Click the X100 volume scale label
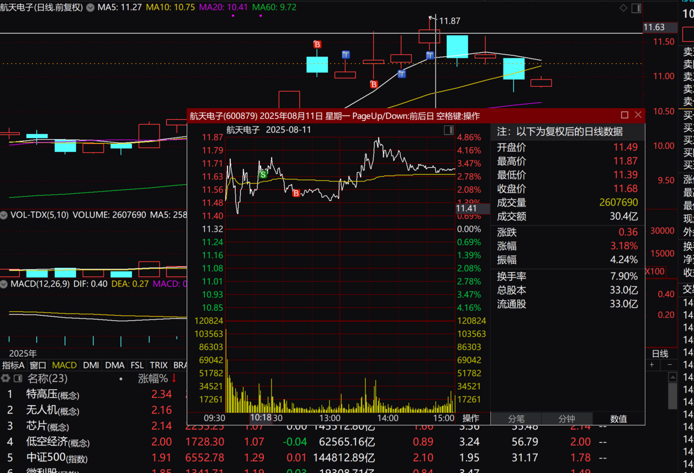 pyautogui.click(x=655, y=272)
